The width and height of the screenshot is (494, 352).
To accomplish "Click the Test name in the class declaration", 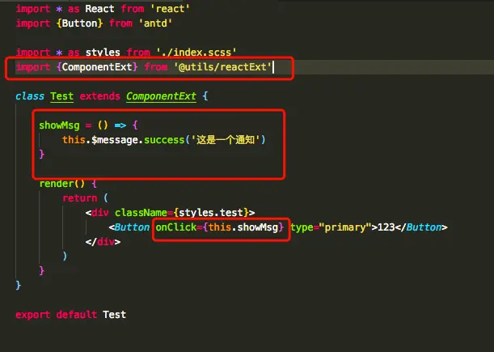I will click(61, 95).
